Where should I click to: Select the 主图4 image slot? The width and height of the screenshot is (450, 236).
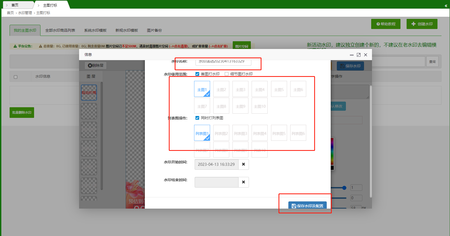pos(259,89)
